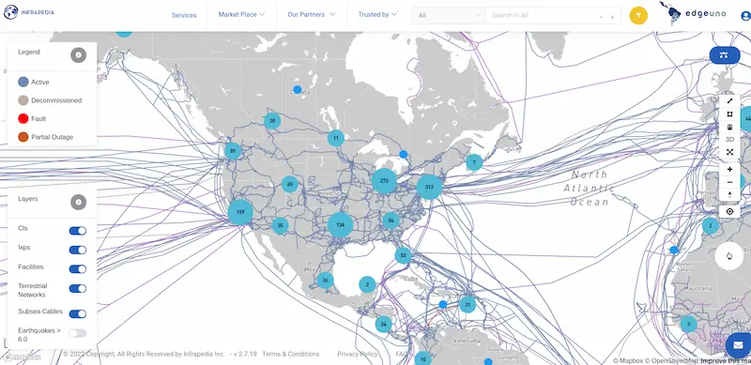Open the 53 cluster over Florida
The width and height of the screenshot is (751, 365).
403,255
